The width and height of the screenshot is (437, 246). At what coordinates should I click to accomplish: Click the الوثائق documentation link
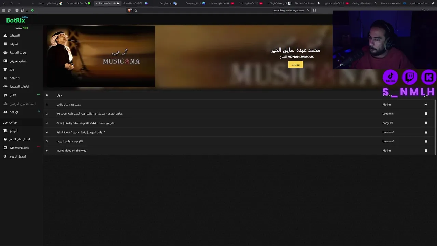13,131
